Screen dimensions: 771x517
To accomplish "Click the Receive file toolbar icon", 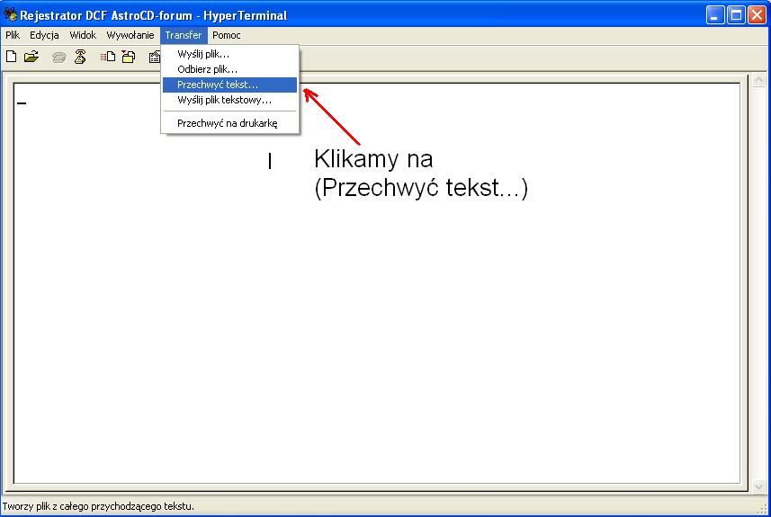I will click(129, 57).
